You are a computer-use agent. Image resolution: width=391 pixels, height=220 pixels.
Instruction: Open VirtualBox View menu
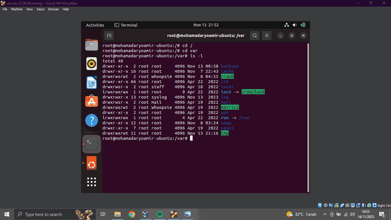click(29, 9)
